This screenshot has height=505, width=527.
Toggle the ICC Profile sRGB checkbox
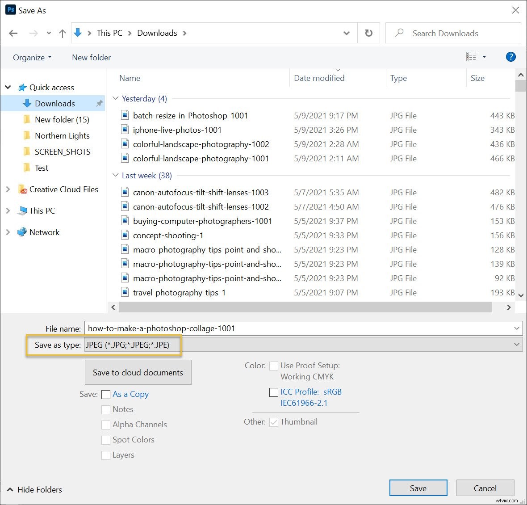(x=274, y=392)
